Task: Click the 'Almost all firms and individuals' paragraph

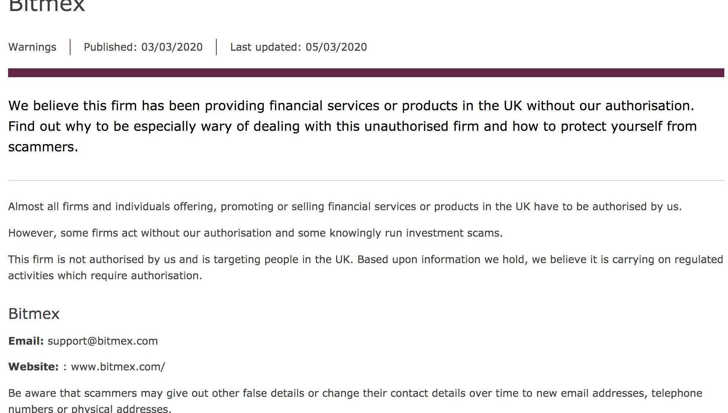Action: [x=345, y=206]
